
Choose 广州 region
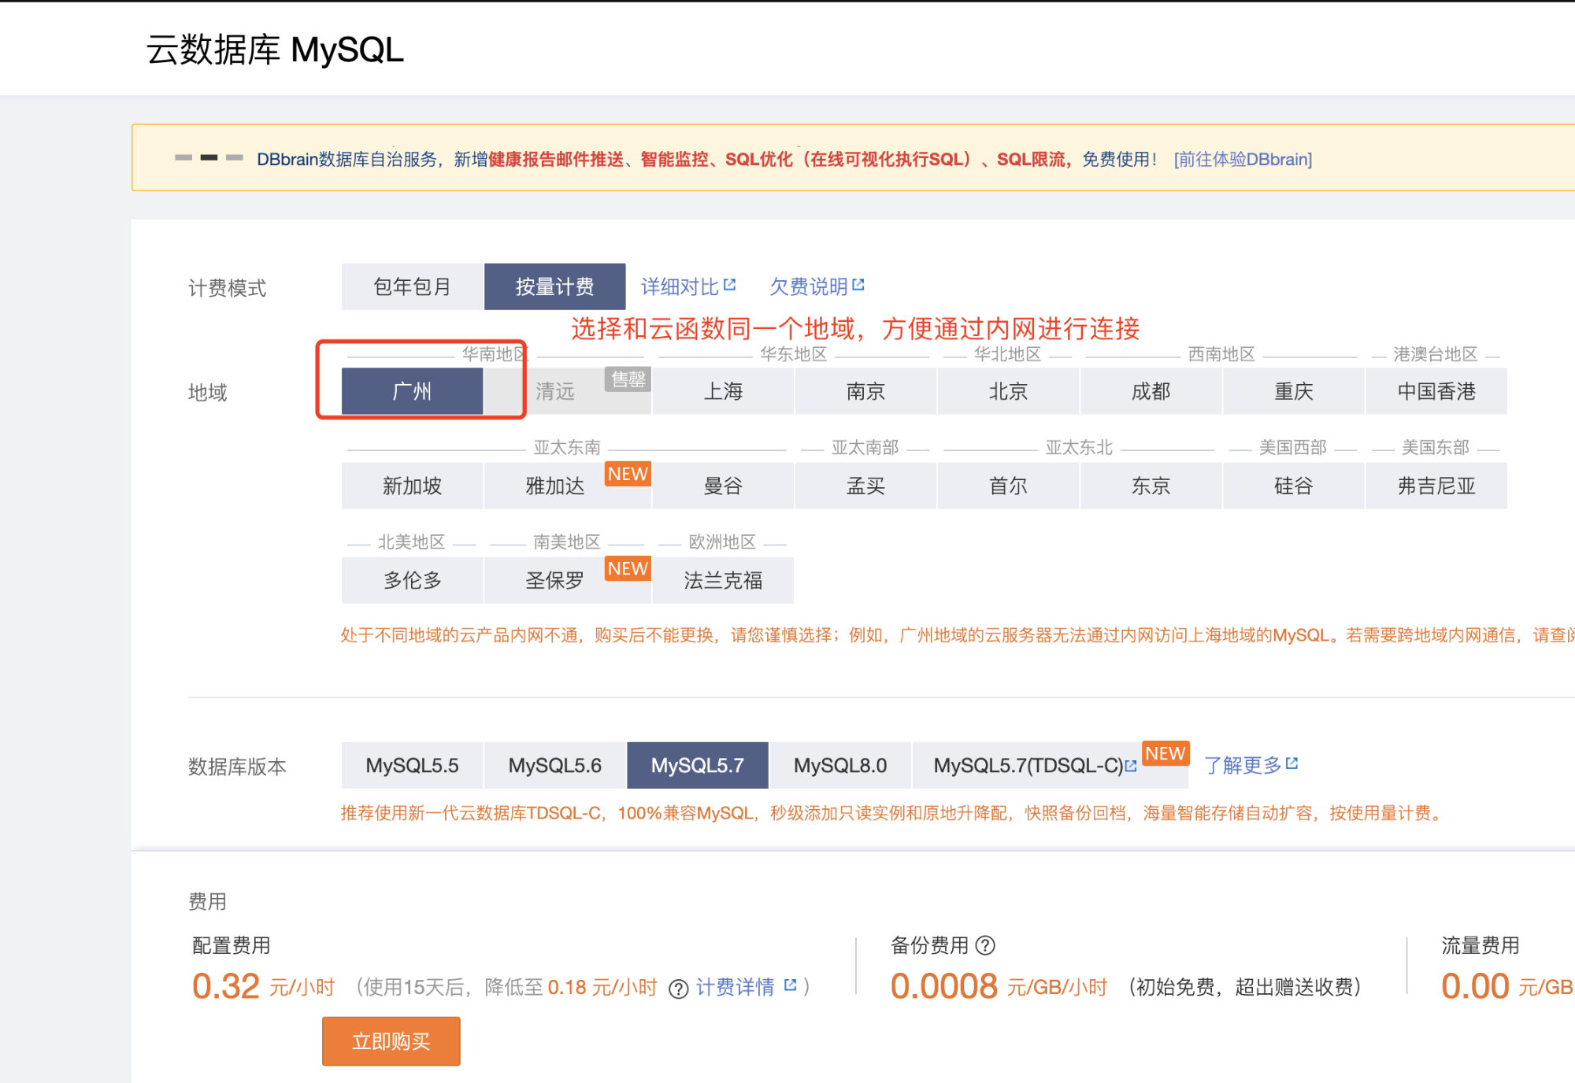click(412, 391)
